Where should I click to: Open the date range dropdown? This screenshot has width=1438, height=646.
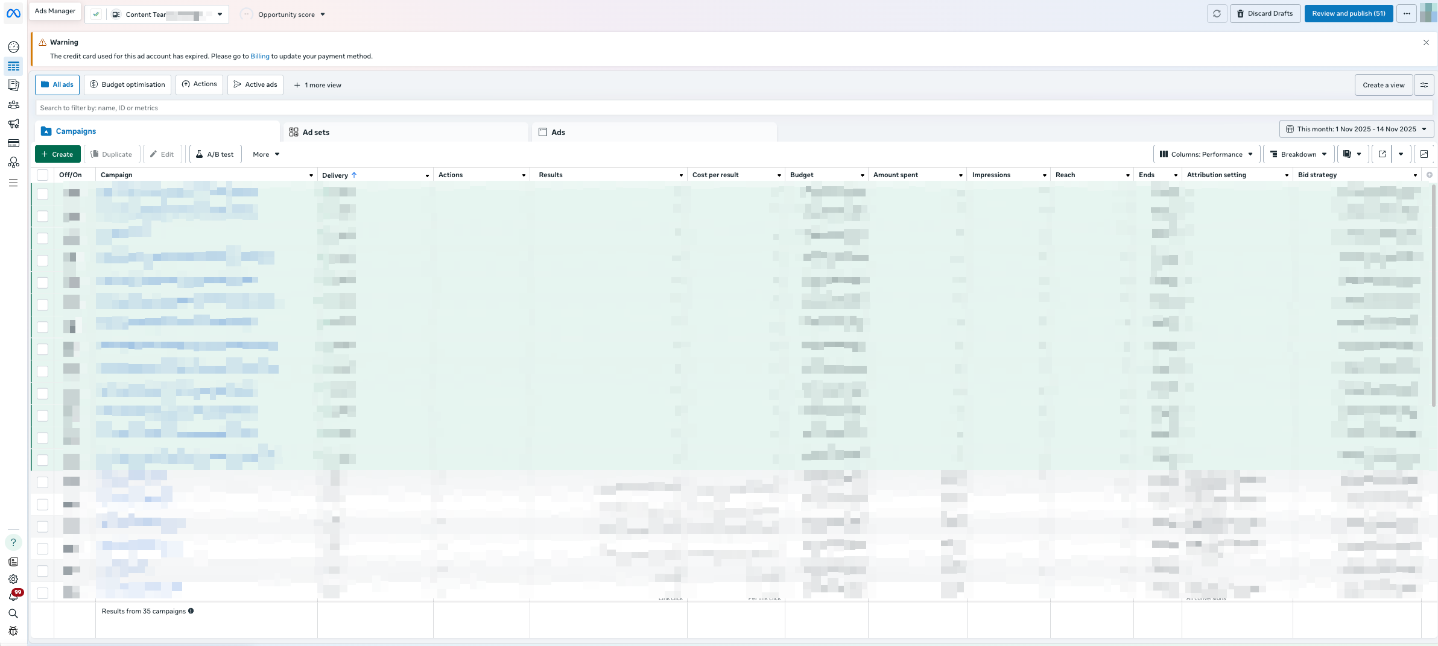click(x=1356, y=129)
